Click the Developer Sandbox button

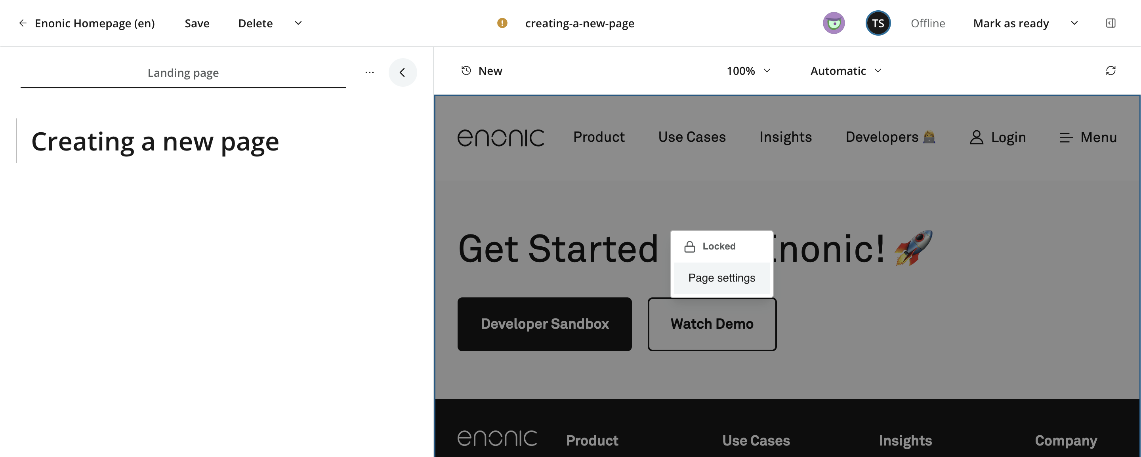click(544, 324)
